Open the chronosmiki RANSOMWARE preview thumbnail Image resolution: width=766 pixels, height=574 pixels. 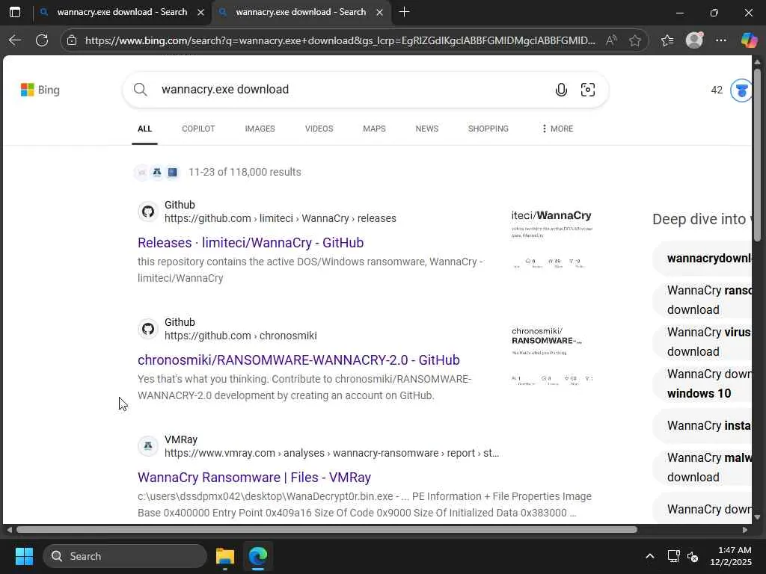coord(551,357)
